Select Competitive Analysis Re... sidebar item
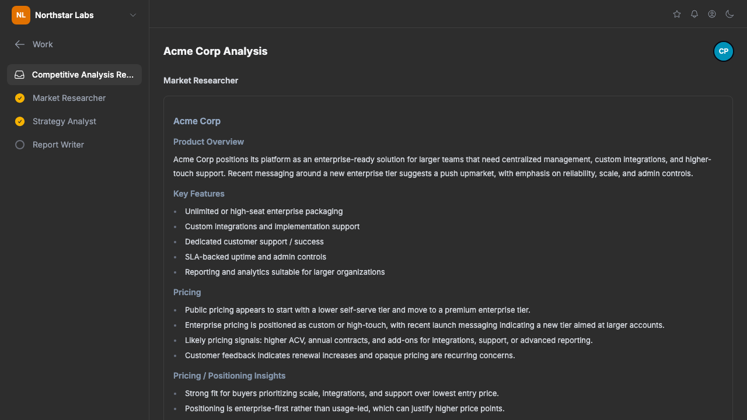 pos(74,75)
